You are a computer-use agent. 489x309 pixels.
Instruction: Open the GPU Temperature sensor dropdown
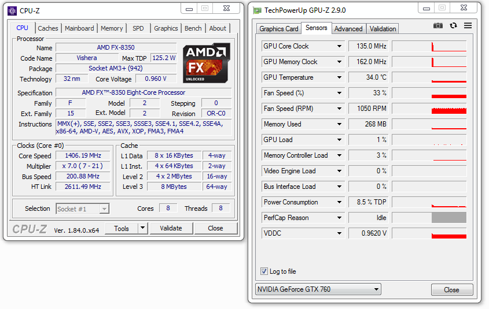pos(339,77)
